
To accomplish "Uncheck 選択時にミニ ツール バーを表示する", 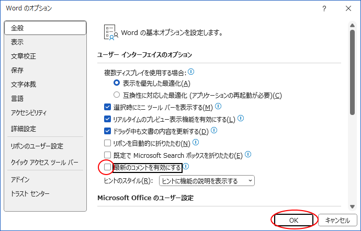I will (x=108, y=107).
